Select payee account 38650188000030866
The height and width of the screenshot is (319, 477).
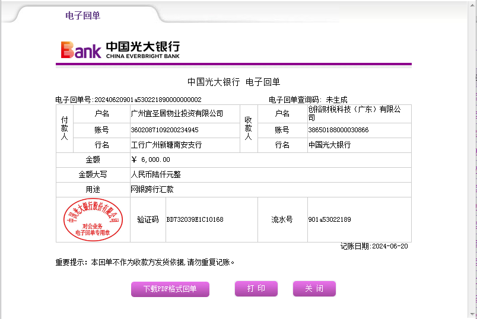click(x=338, y=130)
